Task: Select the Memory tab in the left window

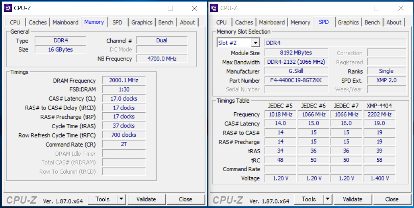Action: pos(94,22)
